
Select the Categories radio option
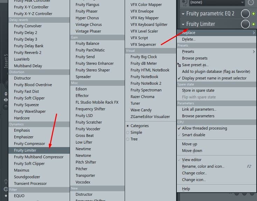coord(128,126)
